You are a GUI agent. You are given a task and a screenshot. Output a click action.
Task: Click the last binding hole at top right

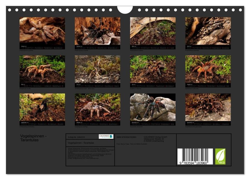coord(241,10)
